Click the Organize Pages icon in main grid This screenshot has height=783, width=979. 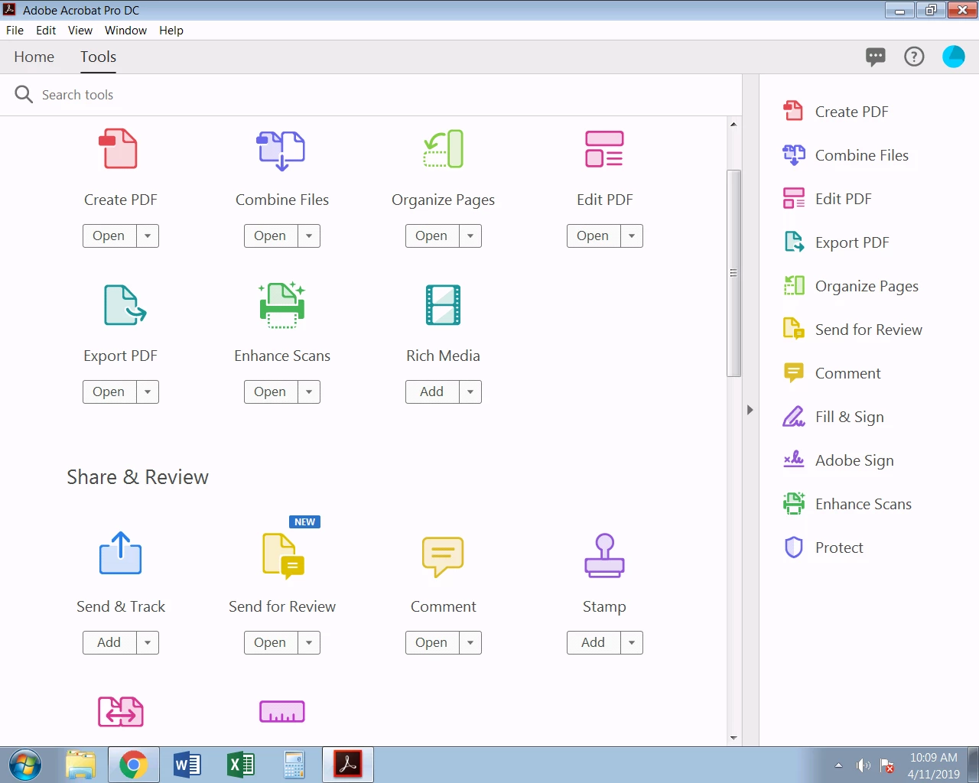pyautogui.click(x=444, y=149)
